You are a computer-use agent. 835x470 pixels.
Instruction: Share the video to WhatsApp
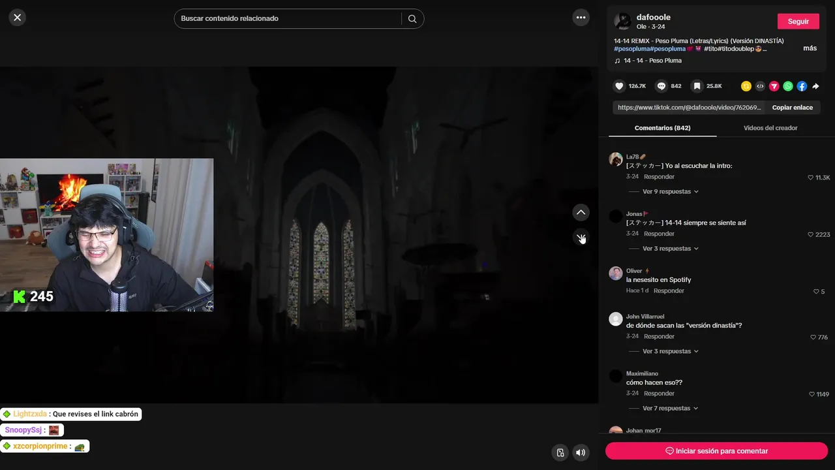tap(788, 86)
